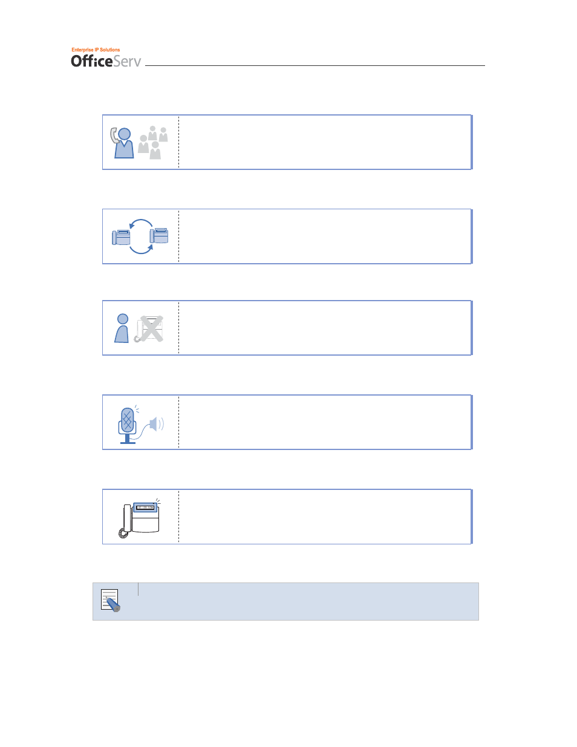This screenshot has width=577, height=747.
Task: Select the loudspeaker icon next to the microphone
Action: coord(156,424)
